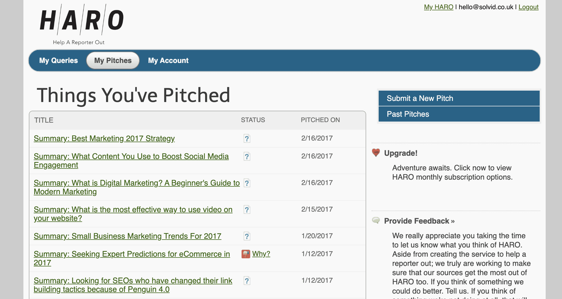Open What is Digital Marketing pitch summary
Image resolution: width=562 pixels, height=299 pixels.
pyautogui.click(x=137, y=187)
